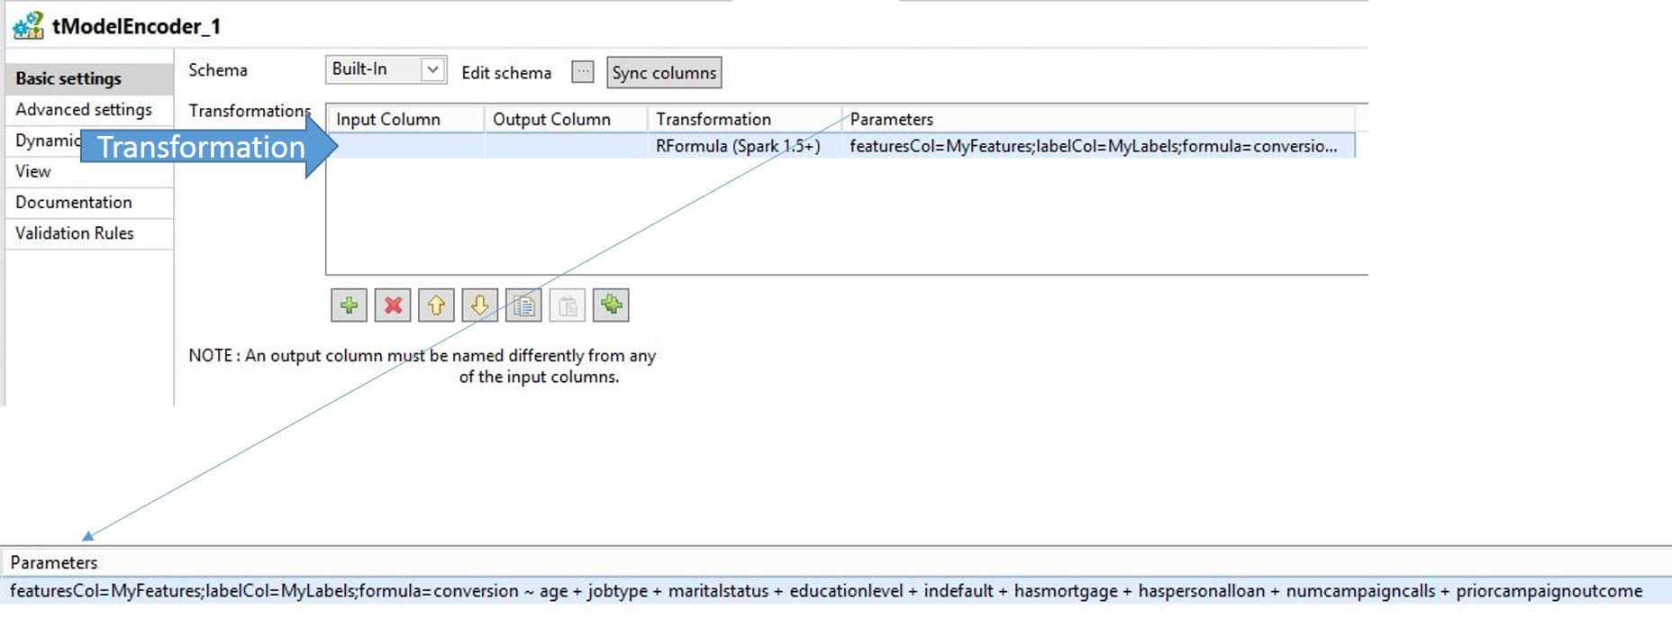The height and width of the screenshot is (619, 1672).
Task: Copy the selected transformation row
Action: (x=523, y=305)
